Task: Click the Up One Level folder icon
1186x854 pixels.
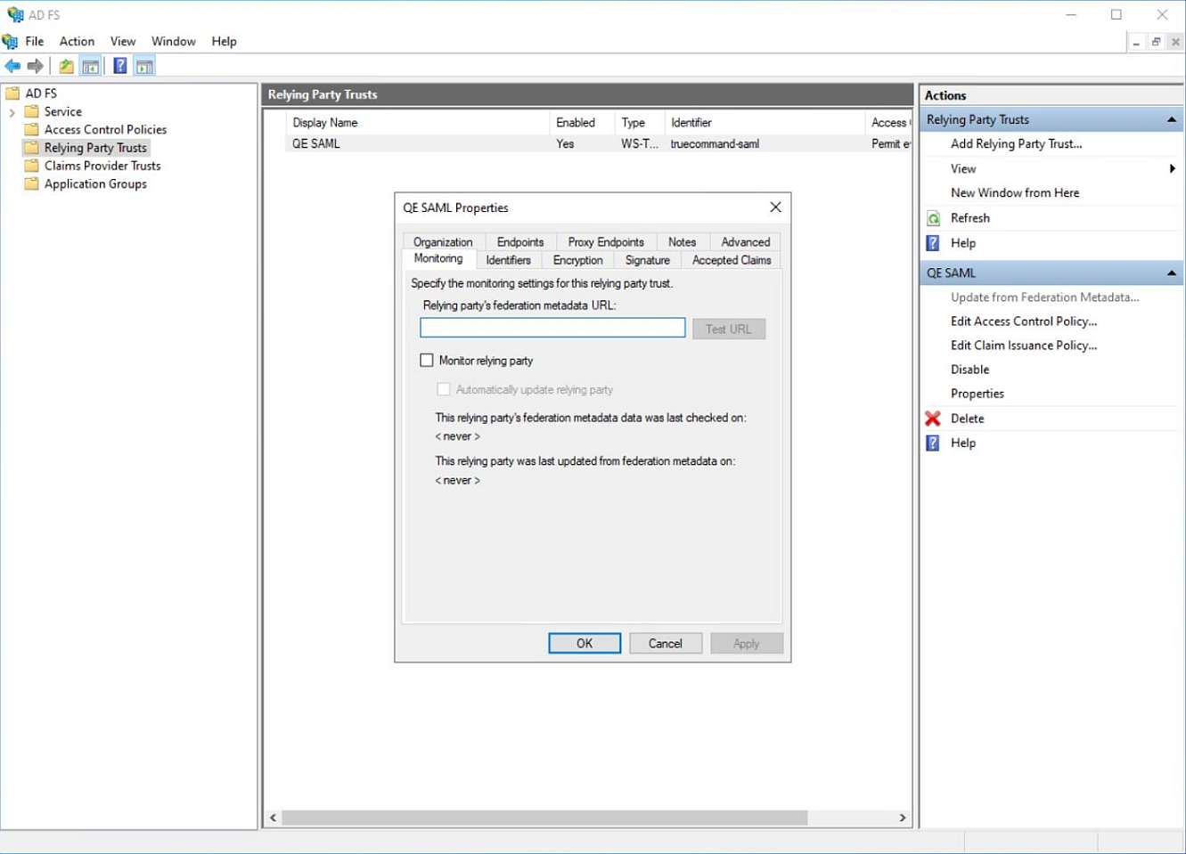Action: tap(67, 66)
